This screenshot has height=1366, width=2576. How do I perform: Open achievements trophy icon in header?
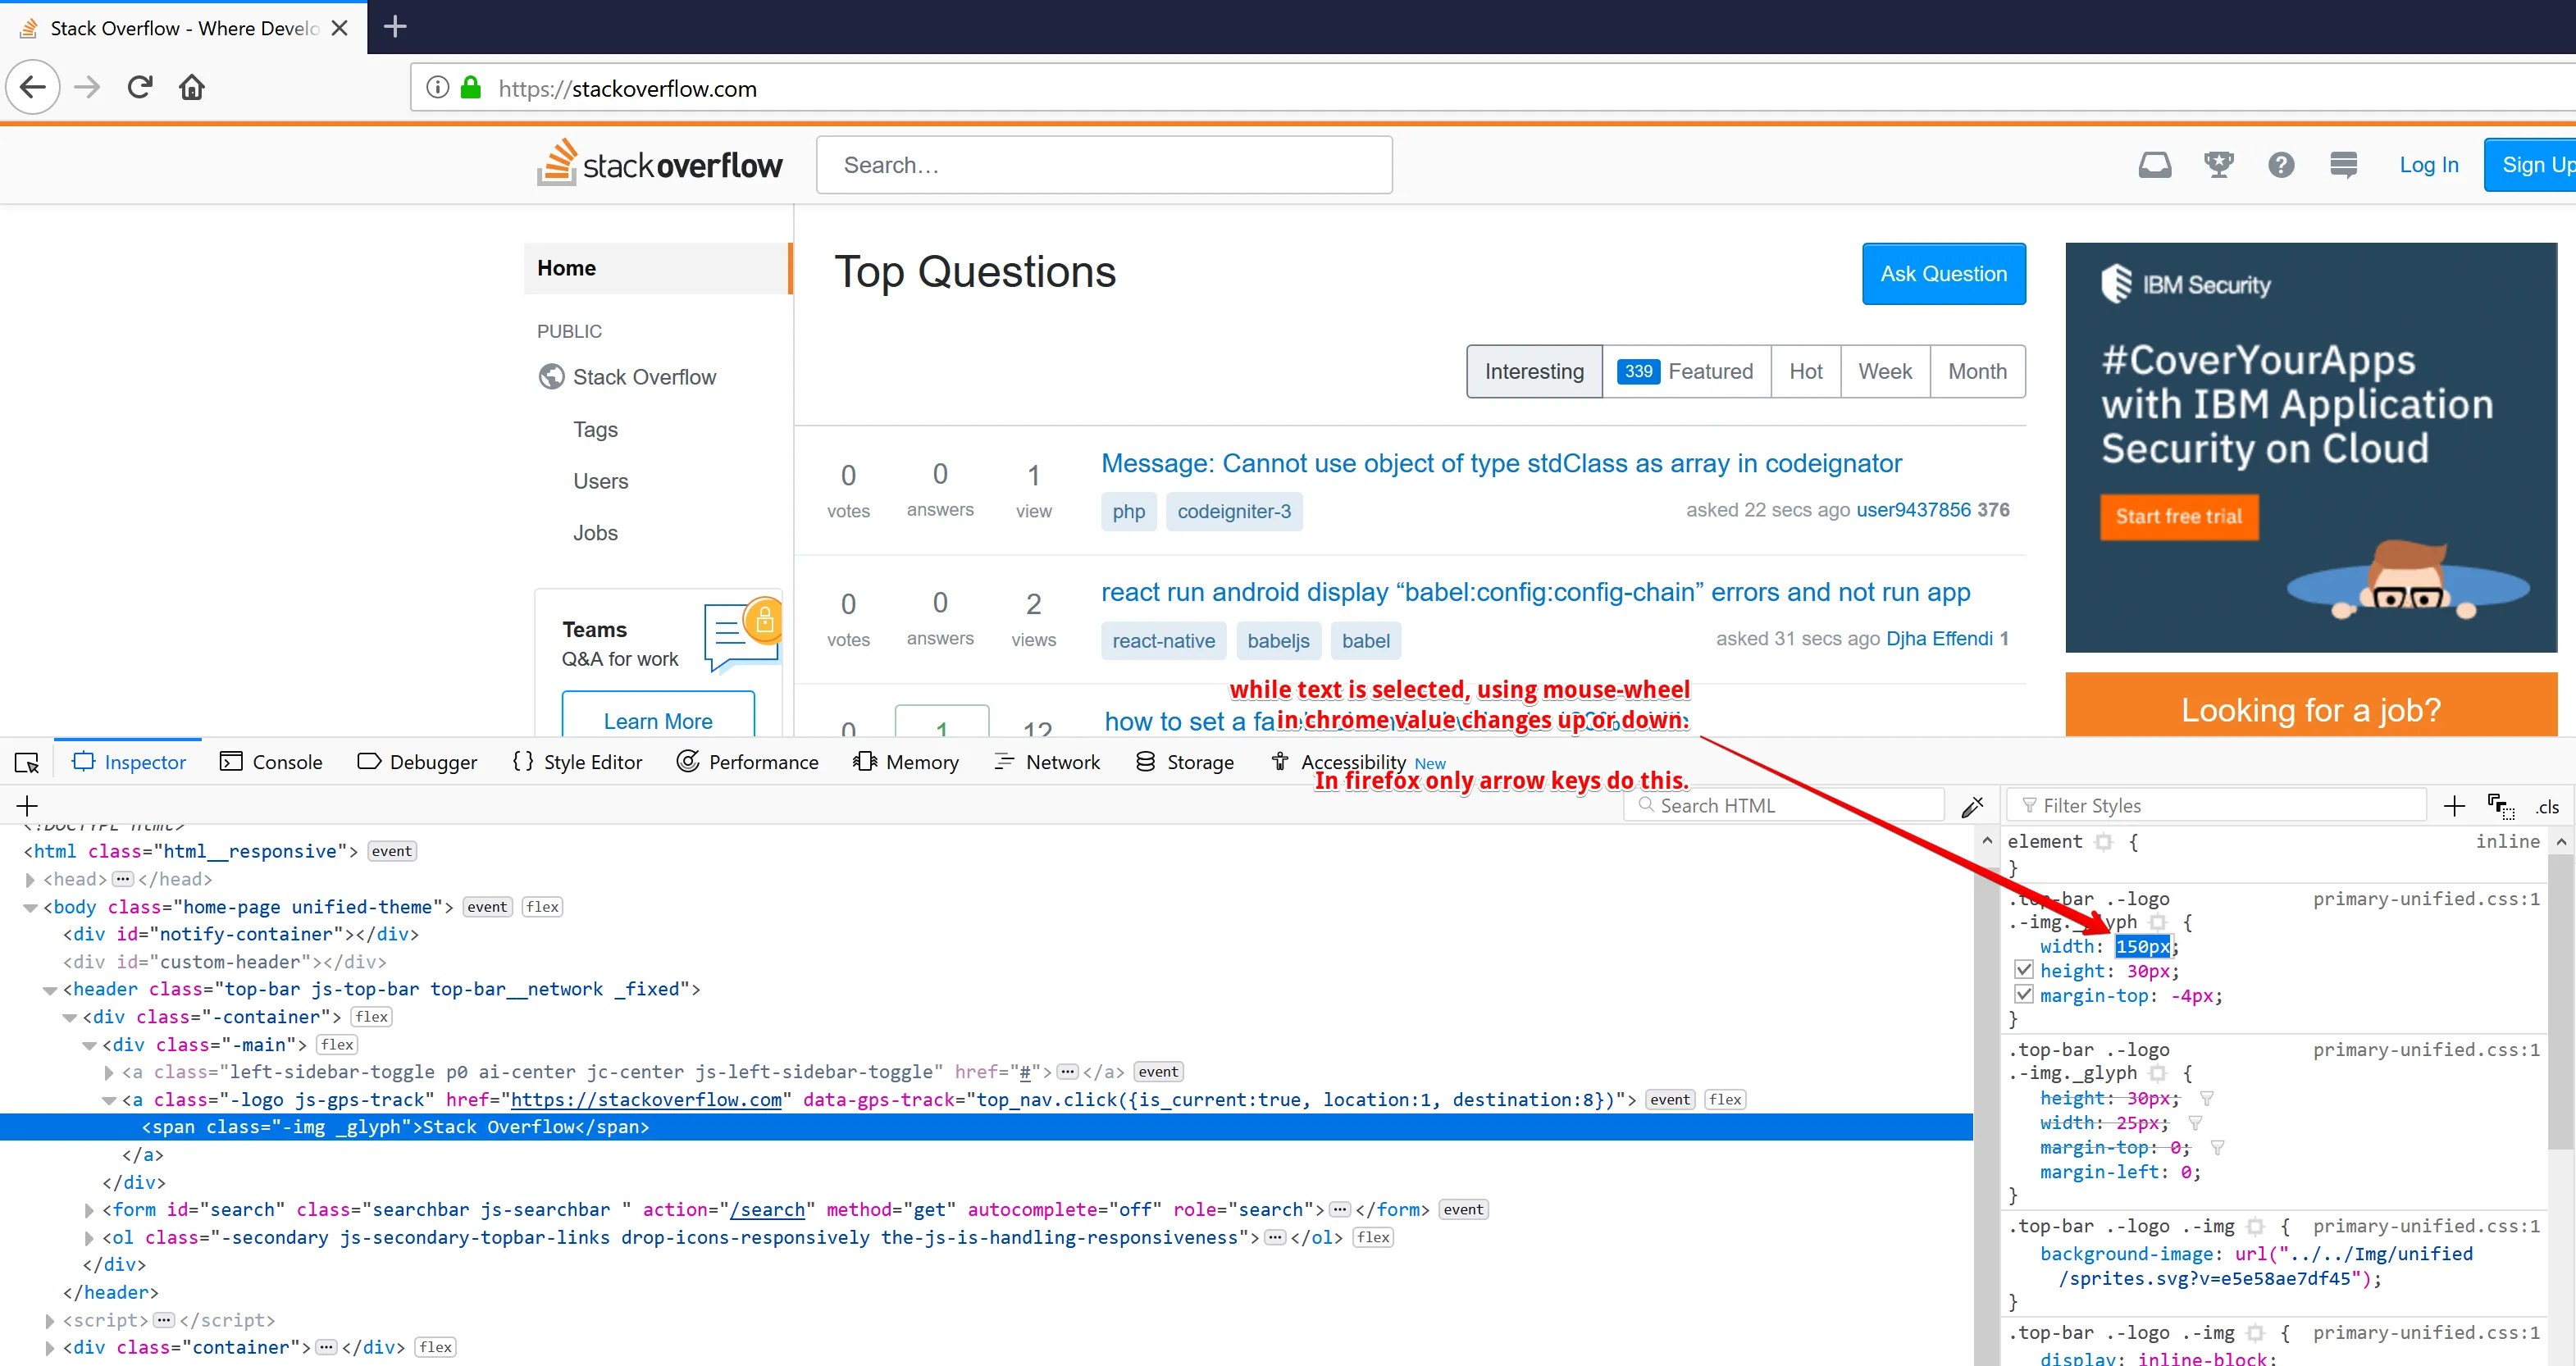tap(2218, 165)
